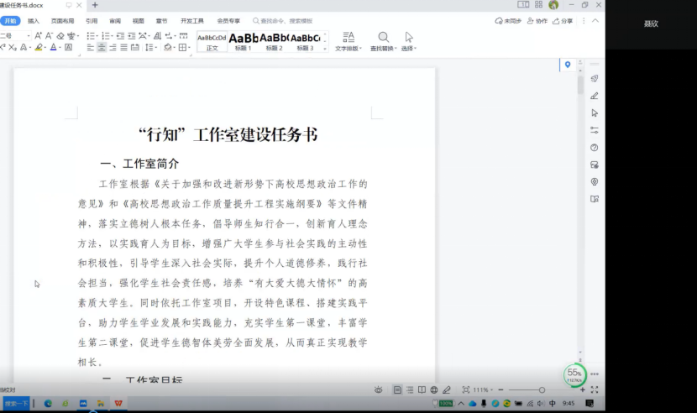Click the command search field
The height and width of the screenshot is (413, 697).
[x=283, y=21]
